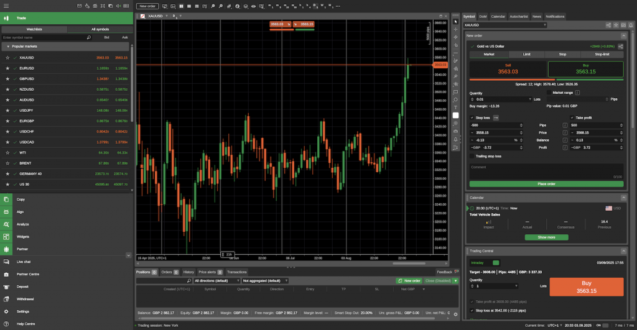The width and height of the screenshot is (637, 330).
Task: Click the speaker sound icon in top bar
Action: [x=118, y=6]
